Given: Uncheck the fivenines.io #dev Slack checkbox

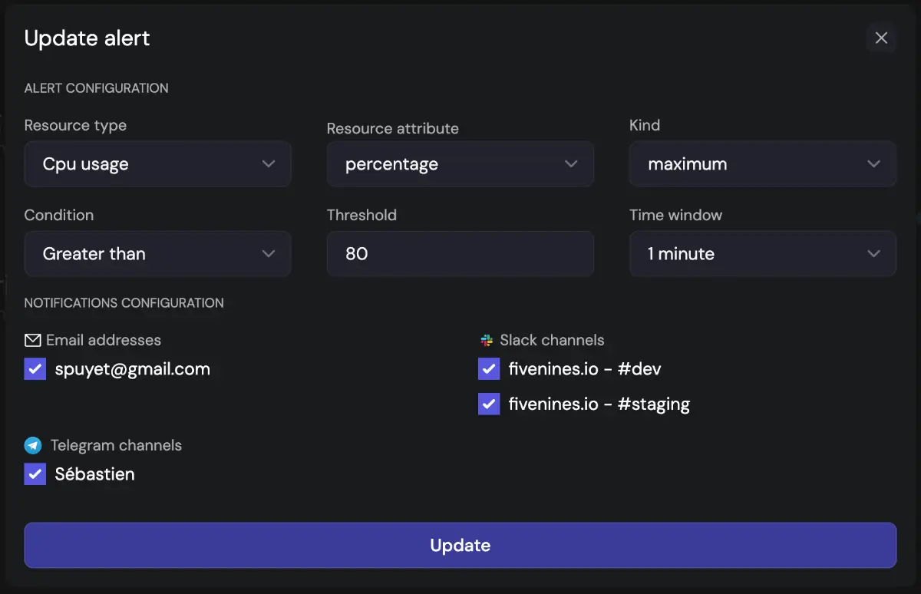Looking at the screenshot, I should [x=489, y=369].
